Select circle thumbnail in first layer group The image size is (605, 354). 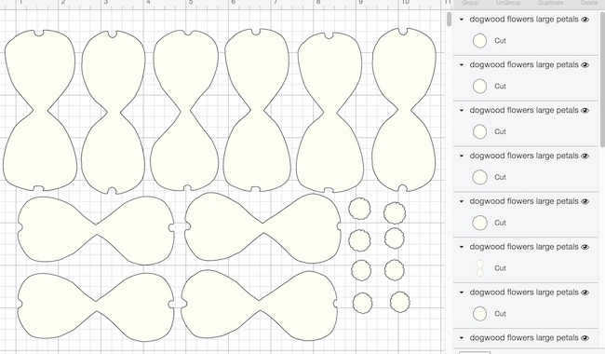pos(479,41)
